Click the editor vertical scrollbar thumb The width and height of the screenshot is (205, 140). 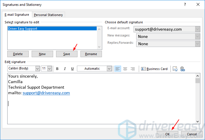pyautogui.click(x=197, y=80)
